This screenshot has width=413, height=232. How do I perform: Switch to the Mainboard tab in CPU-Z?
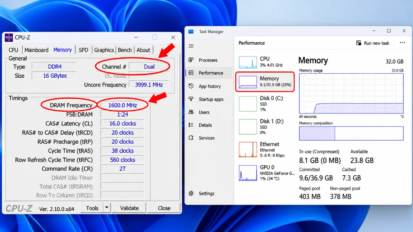[36, 50]
